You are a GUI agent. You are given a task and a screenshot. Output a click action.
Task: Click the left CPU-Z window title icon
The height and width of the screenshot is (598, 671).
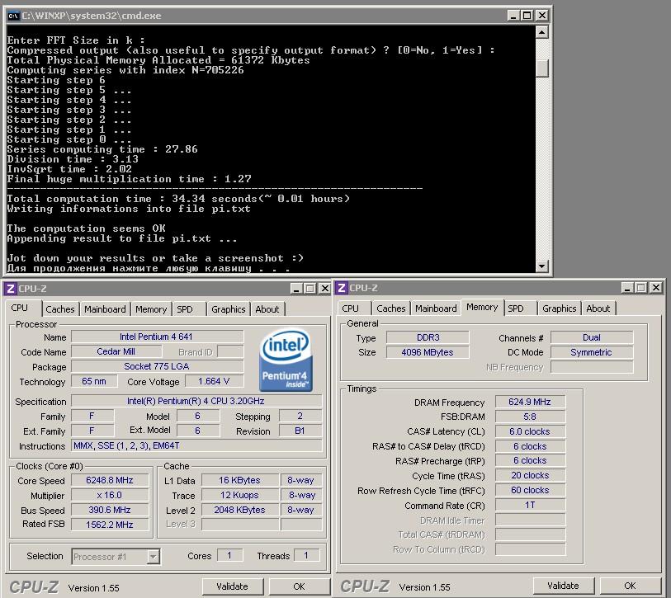click(10, 289)
